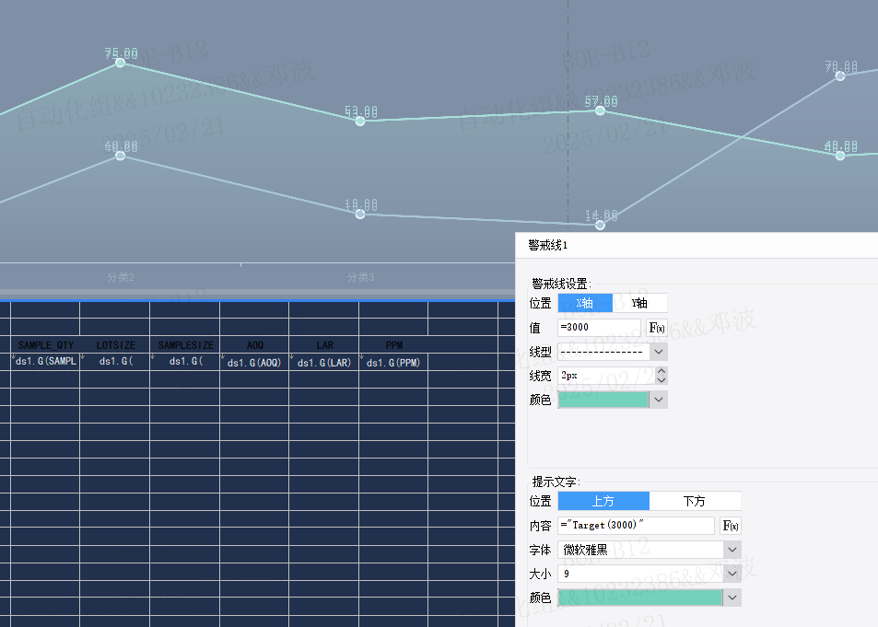This screenshot has width=878, height=627.
Task: Select the SAMPLESIZE header cell
Action: pos(185,345)
